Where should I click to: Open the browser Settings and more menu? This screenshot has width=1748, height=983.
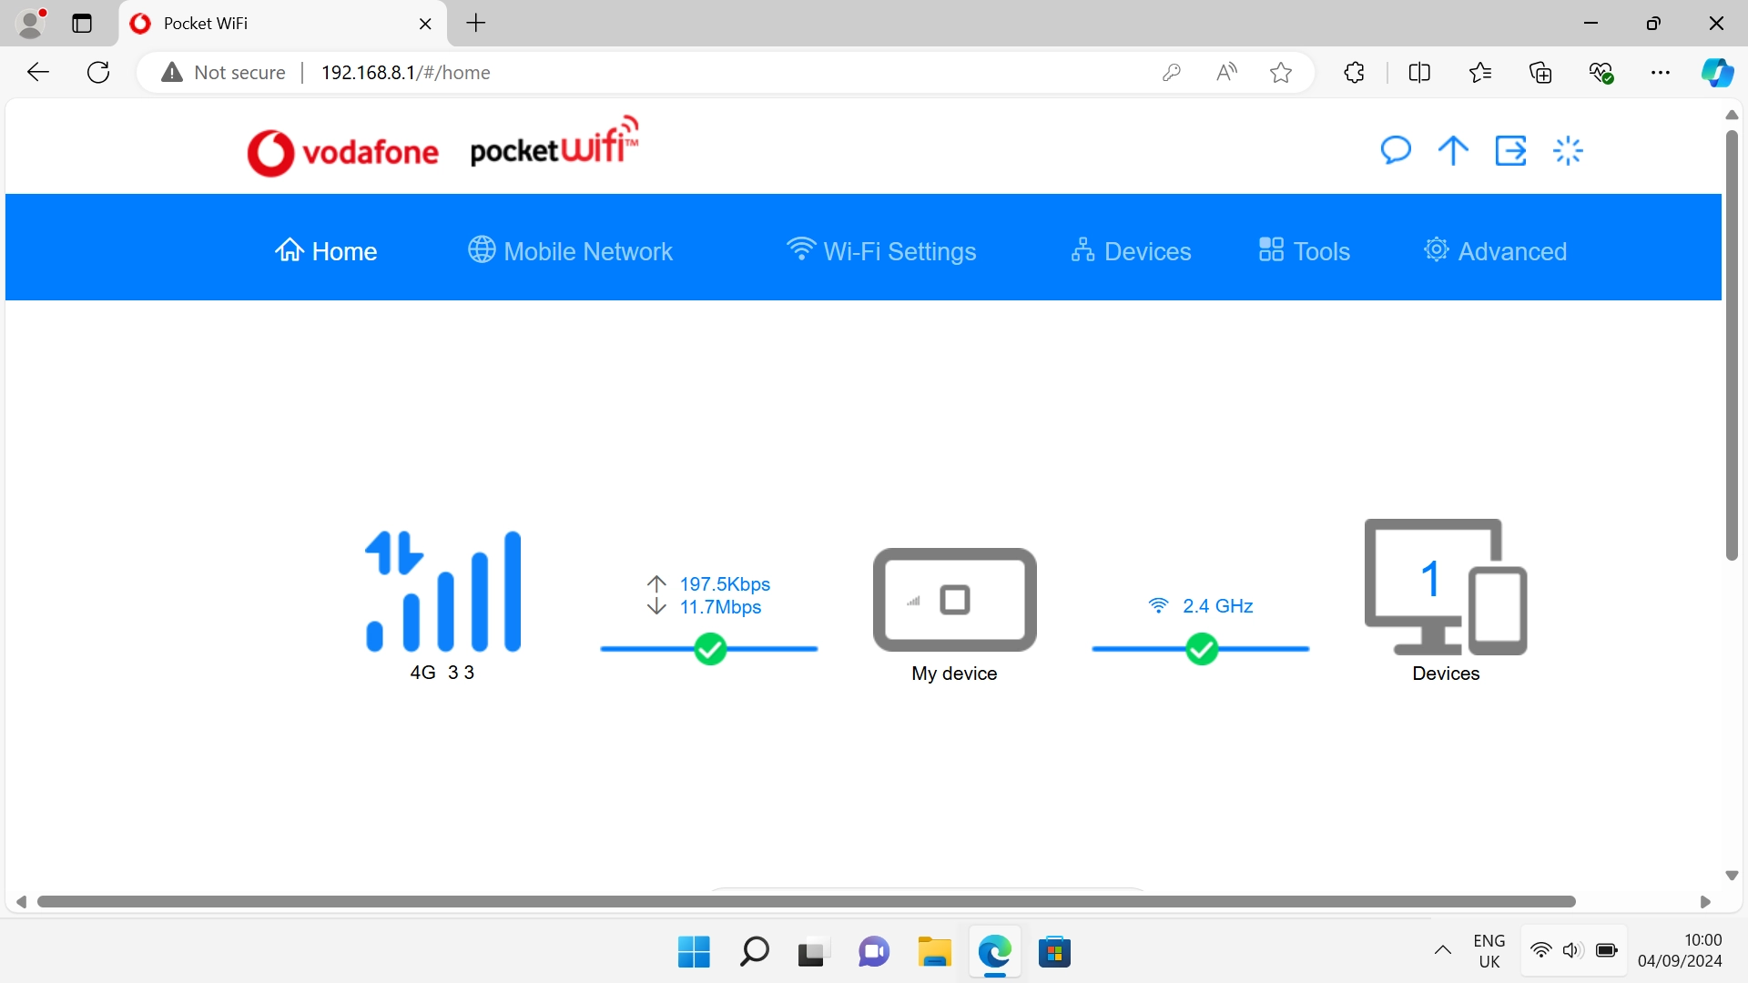pos(1661,72)
